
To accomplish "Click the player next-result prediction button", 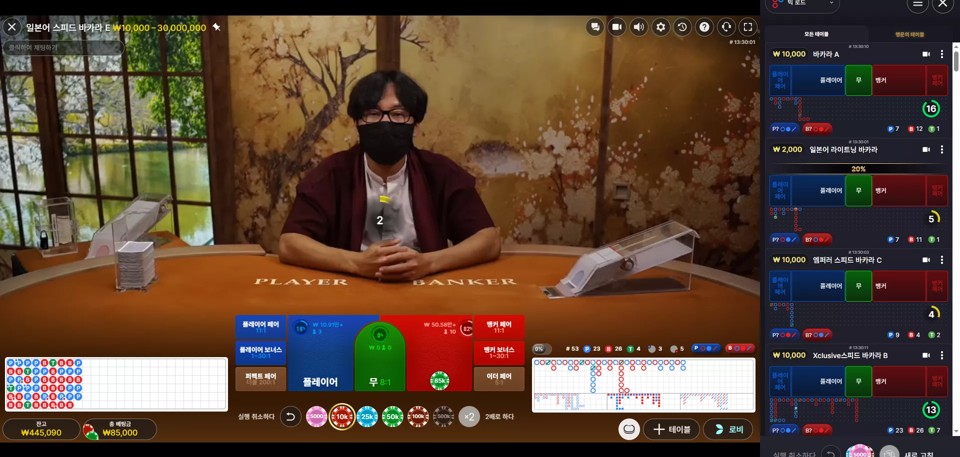I will point(706,349).
